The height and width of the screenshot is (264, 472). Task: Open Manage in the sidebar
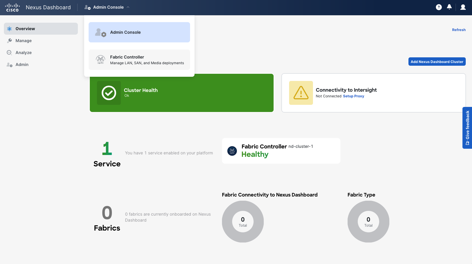click(24, 41)
